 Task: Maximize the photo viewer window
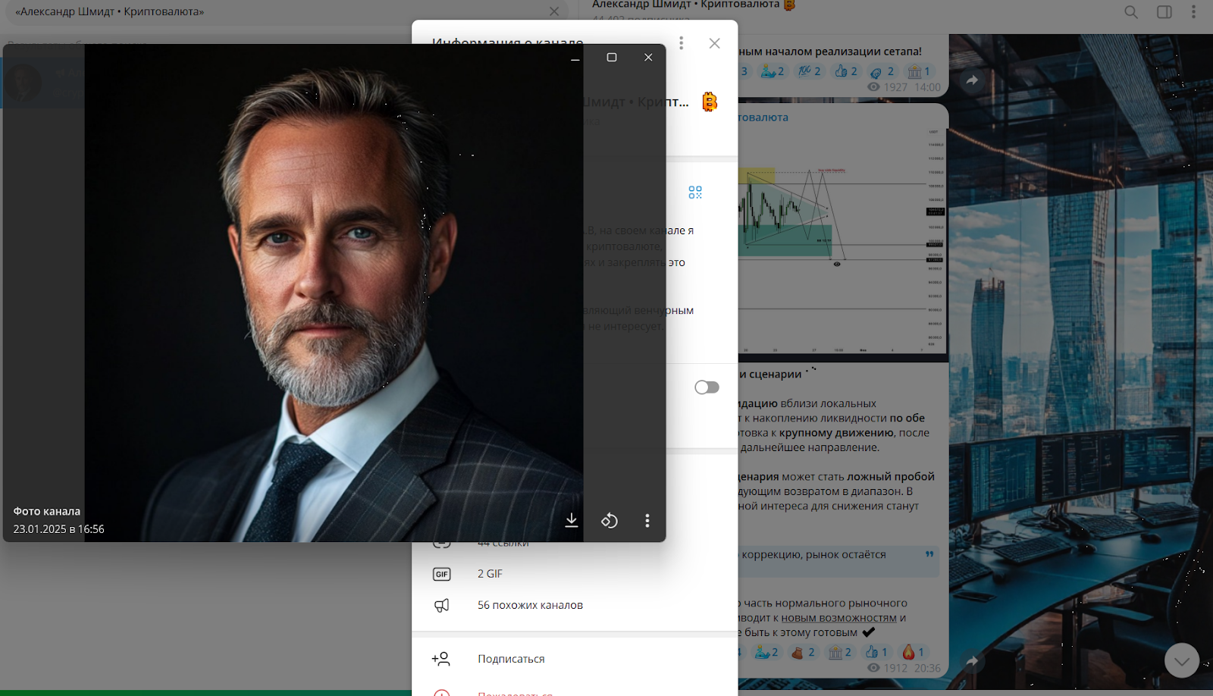pyautogui.click(x=612, y=58)
